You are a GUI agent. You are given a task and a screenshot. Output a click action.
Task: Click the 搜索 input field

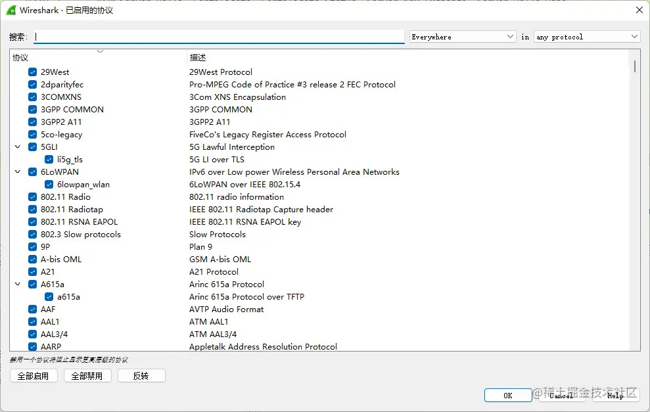point(220,37)
